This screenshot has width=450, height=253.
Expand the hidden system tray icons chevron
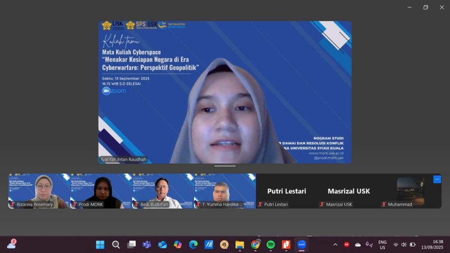(x=335, y=244)
